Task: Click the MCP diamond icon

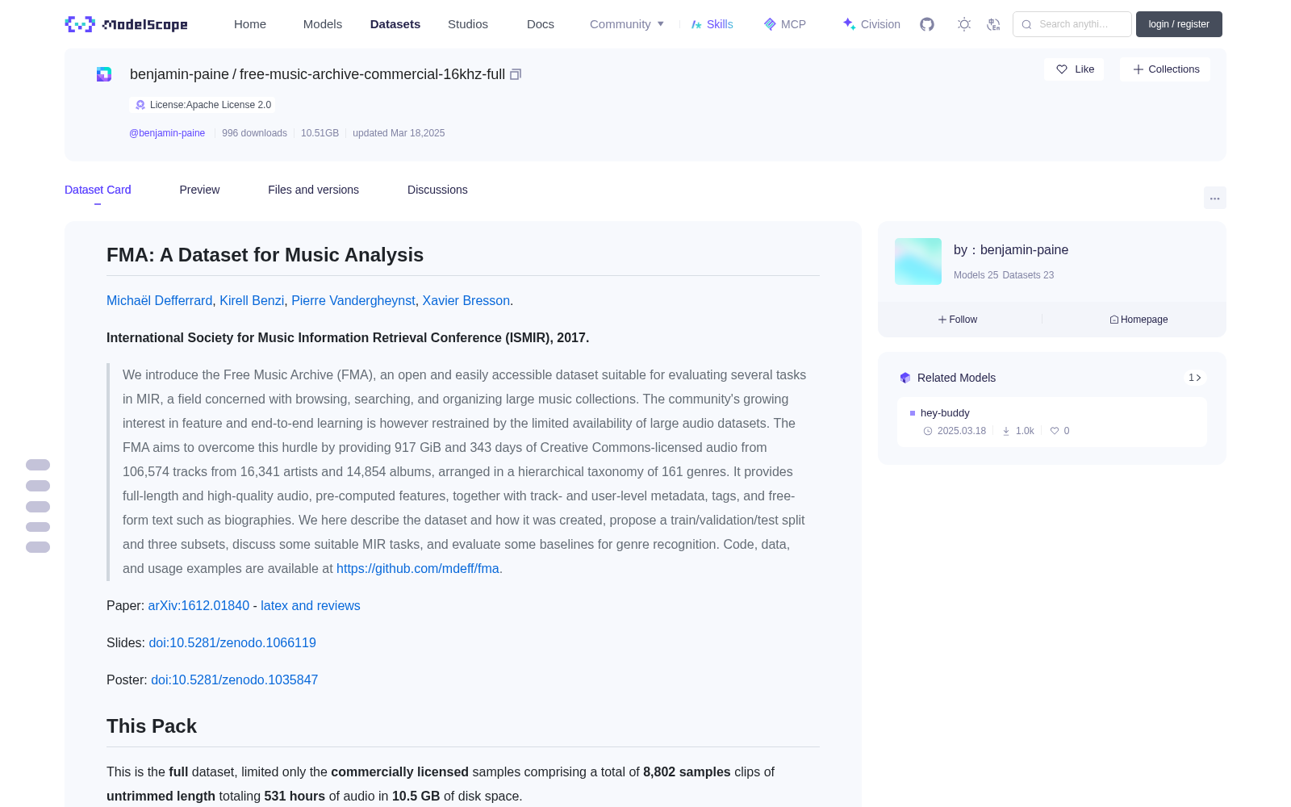Action: pyautogui.click(x=770, y=24)
